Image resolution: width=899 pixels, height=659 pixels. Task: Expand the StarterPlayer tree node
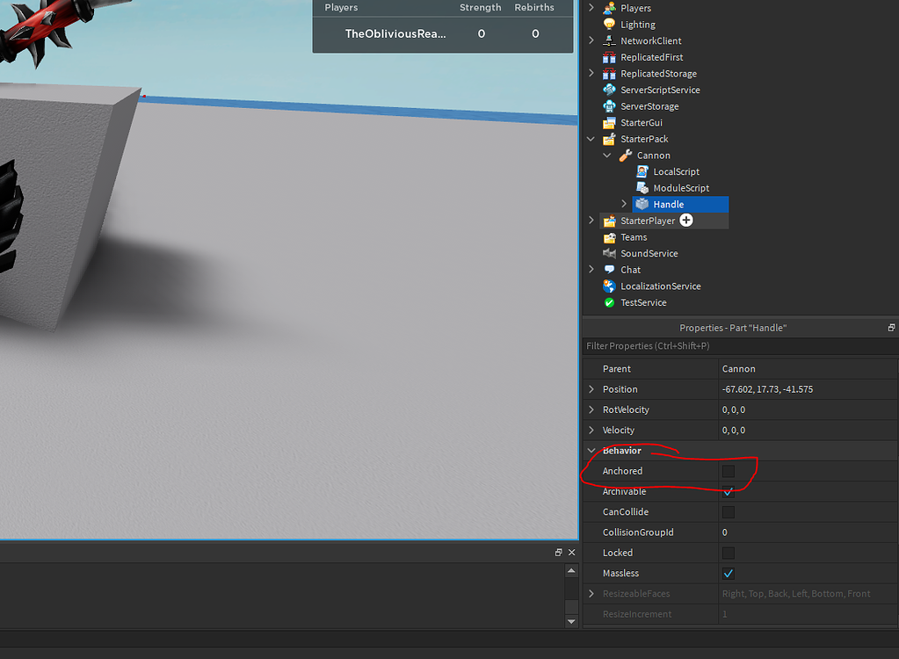click(591, 221)
